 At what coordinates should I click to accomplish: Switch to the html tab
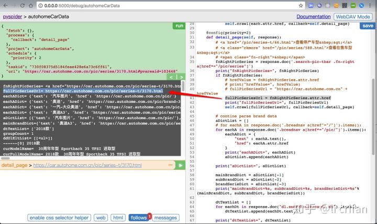(x=118, y=218)
